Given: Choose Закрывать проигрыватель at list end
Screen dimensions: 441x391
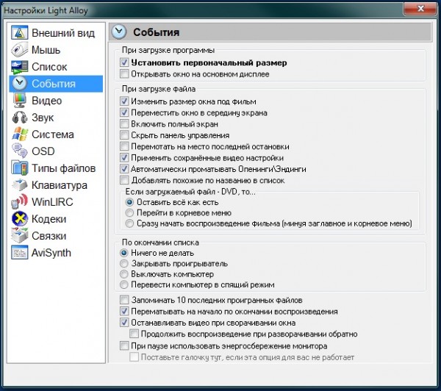Looking at the screenshot, I should (x=123, y=263).
